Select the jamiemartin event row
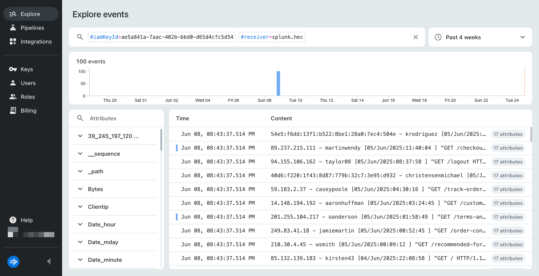 pos(349,231)
